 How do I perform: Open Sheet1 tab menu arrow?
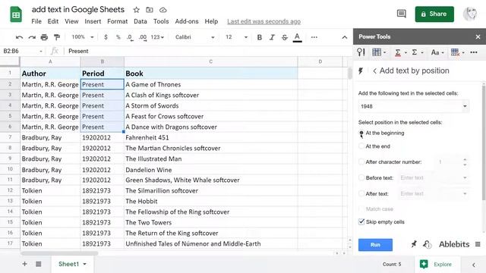point(84,264)
